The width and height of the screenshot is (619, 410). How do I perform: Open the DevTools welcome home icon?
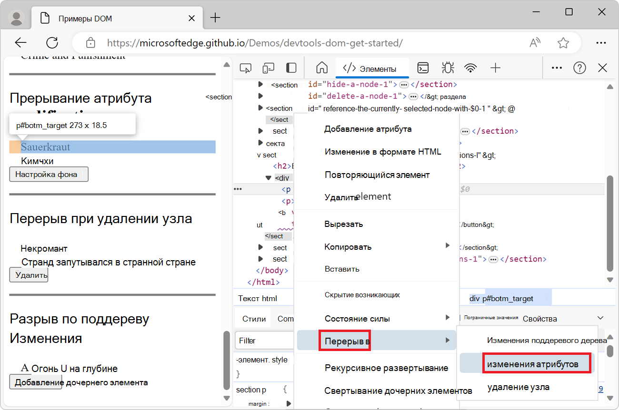click(322, 68)
